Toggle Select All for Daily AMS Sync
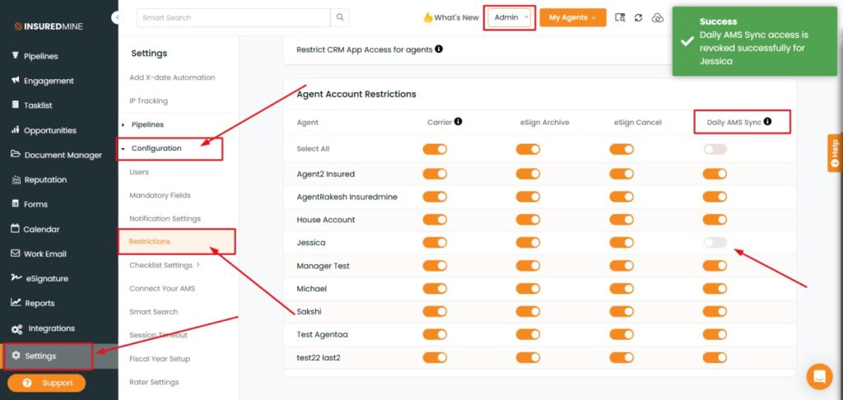 [x=715, y=149]
